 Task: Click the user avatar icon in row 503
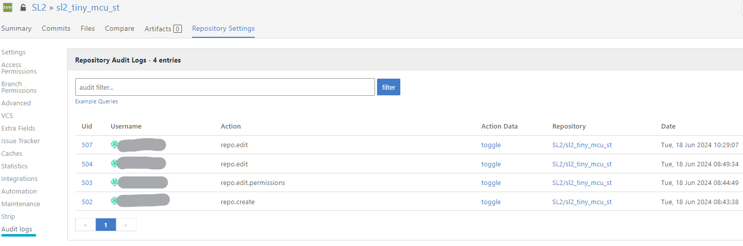tap(115, 182)
